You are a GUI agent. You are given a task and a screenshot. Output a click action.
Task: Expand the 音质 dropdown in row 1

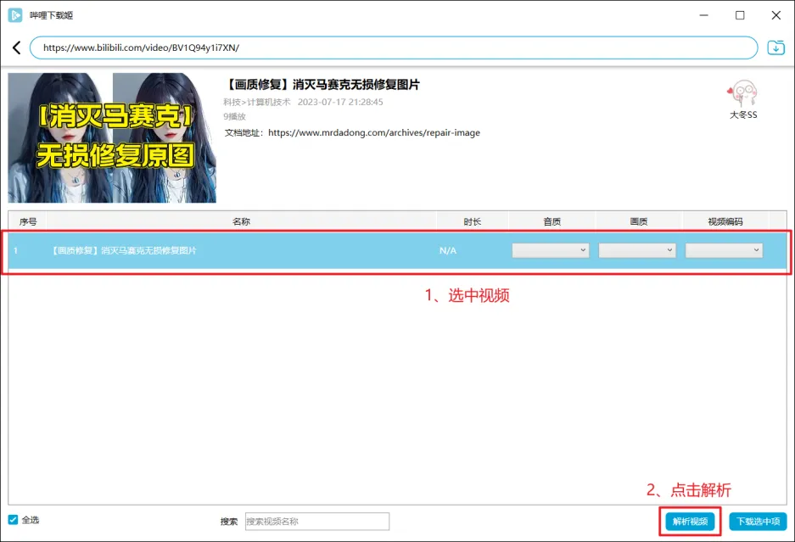(551, 250)
